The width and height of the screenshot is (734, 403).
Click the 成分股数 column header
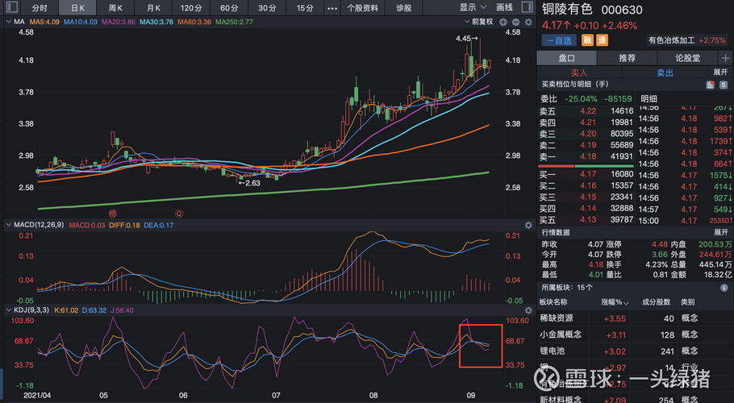coord(656,302)
